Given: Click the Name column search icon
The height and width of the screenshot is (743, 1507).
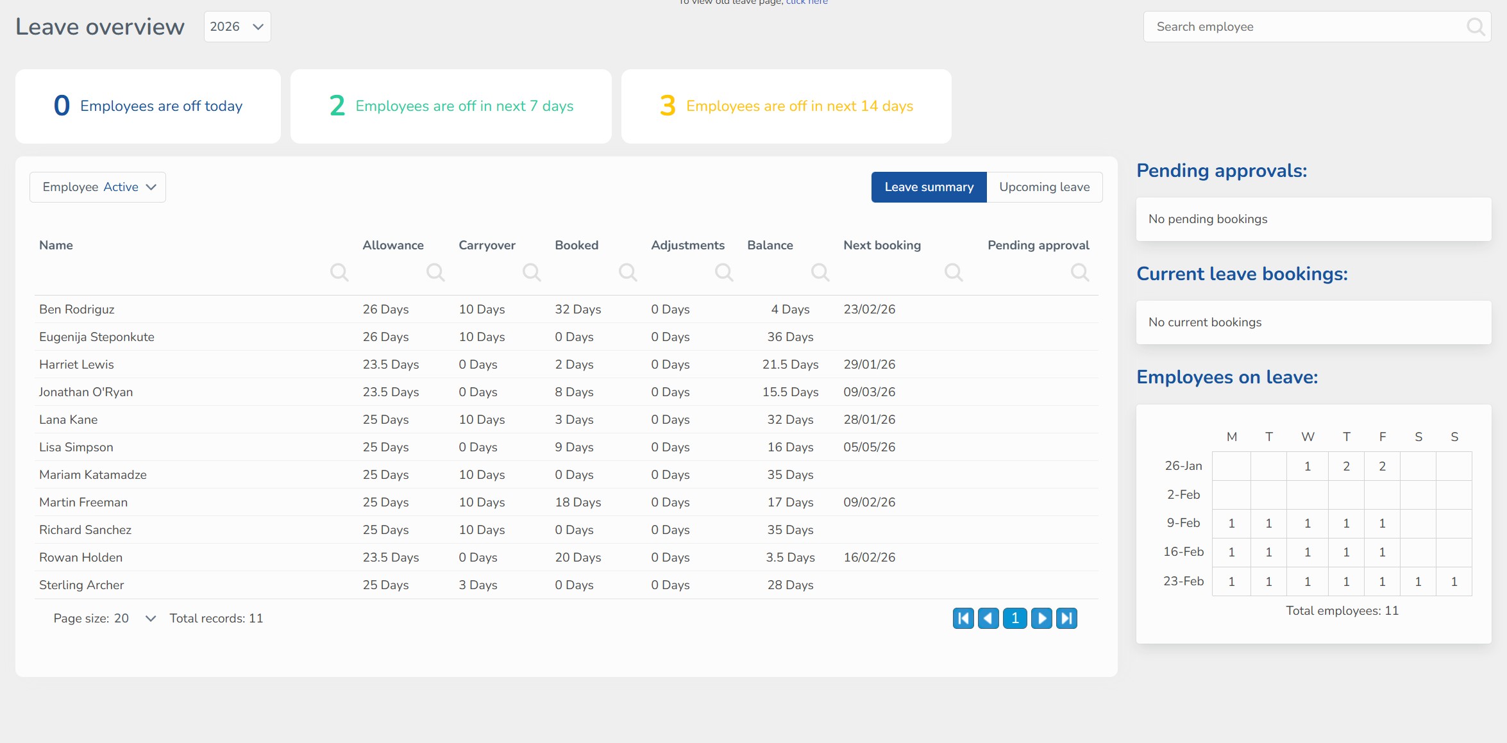Looking at the screenshot, I should click(x=339, y=272).
